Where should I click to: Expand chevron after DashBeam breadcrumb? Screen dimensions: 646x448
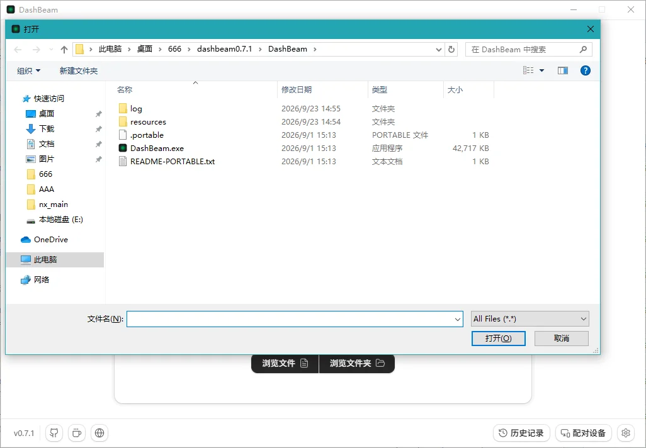315,49
